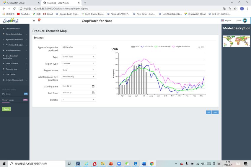Open the Earth Engine Data bookmark

click(x=93, y=14)
